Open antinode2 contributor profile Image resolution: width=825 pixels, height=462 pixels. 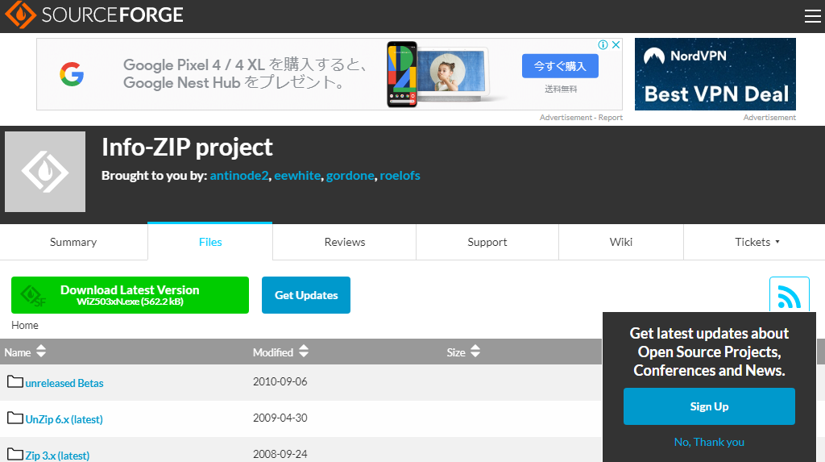[x=238, y=176]
